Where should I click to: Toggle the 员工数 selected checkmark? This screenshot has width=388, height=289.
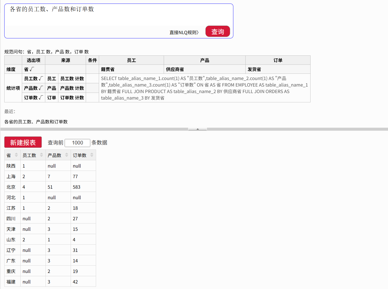pyautogui.click(x=41, y=79)
